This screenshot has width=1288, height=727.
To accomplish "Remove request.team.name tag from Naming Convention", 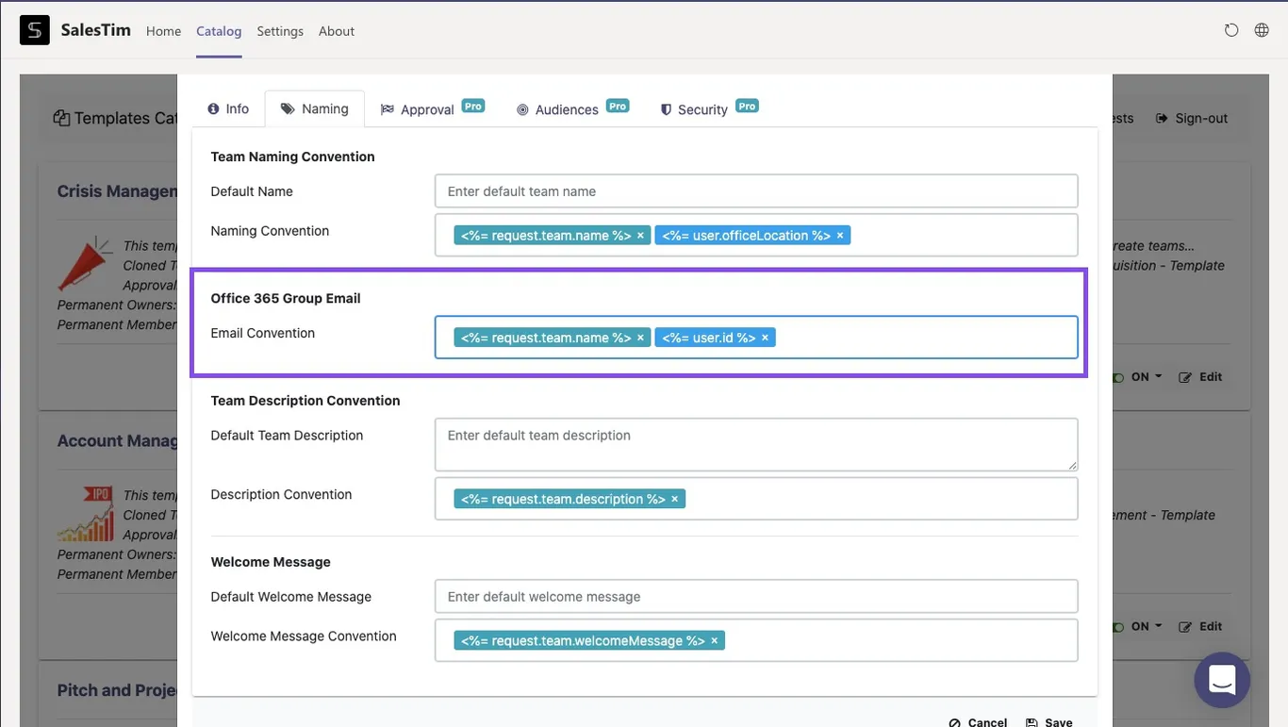I will click(x=640, y=236).
